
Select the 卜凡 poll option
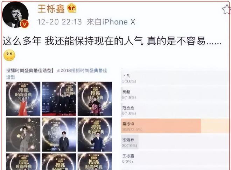pos(175,78)
